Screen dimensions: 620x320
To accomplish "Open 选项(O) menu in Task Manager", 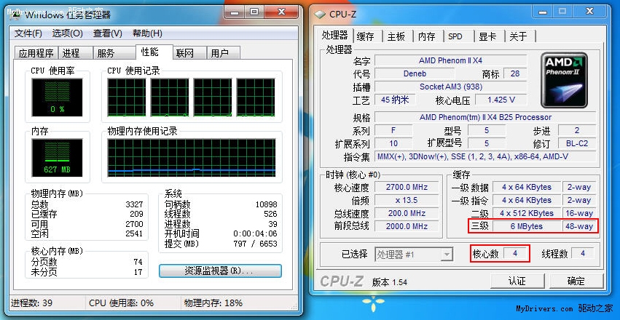I will (x=68, y=33).
